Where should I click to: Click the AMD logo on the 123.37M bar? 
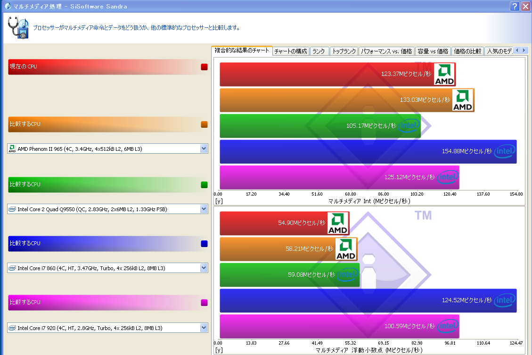[444, 74]
